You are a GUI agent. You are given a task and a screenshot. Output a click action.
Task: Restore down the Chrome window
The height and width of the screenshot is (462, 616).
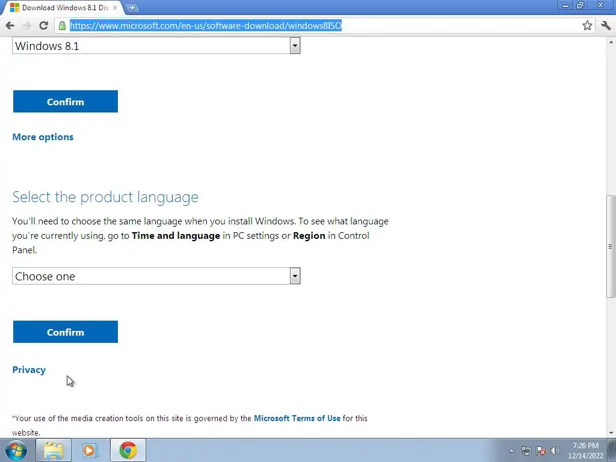[x=581, y=5]
